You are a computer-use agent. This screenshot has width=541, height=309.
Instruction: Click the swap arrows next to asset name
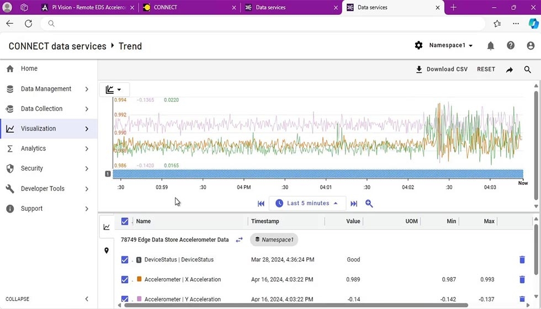[239, 240]
